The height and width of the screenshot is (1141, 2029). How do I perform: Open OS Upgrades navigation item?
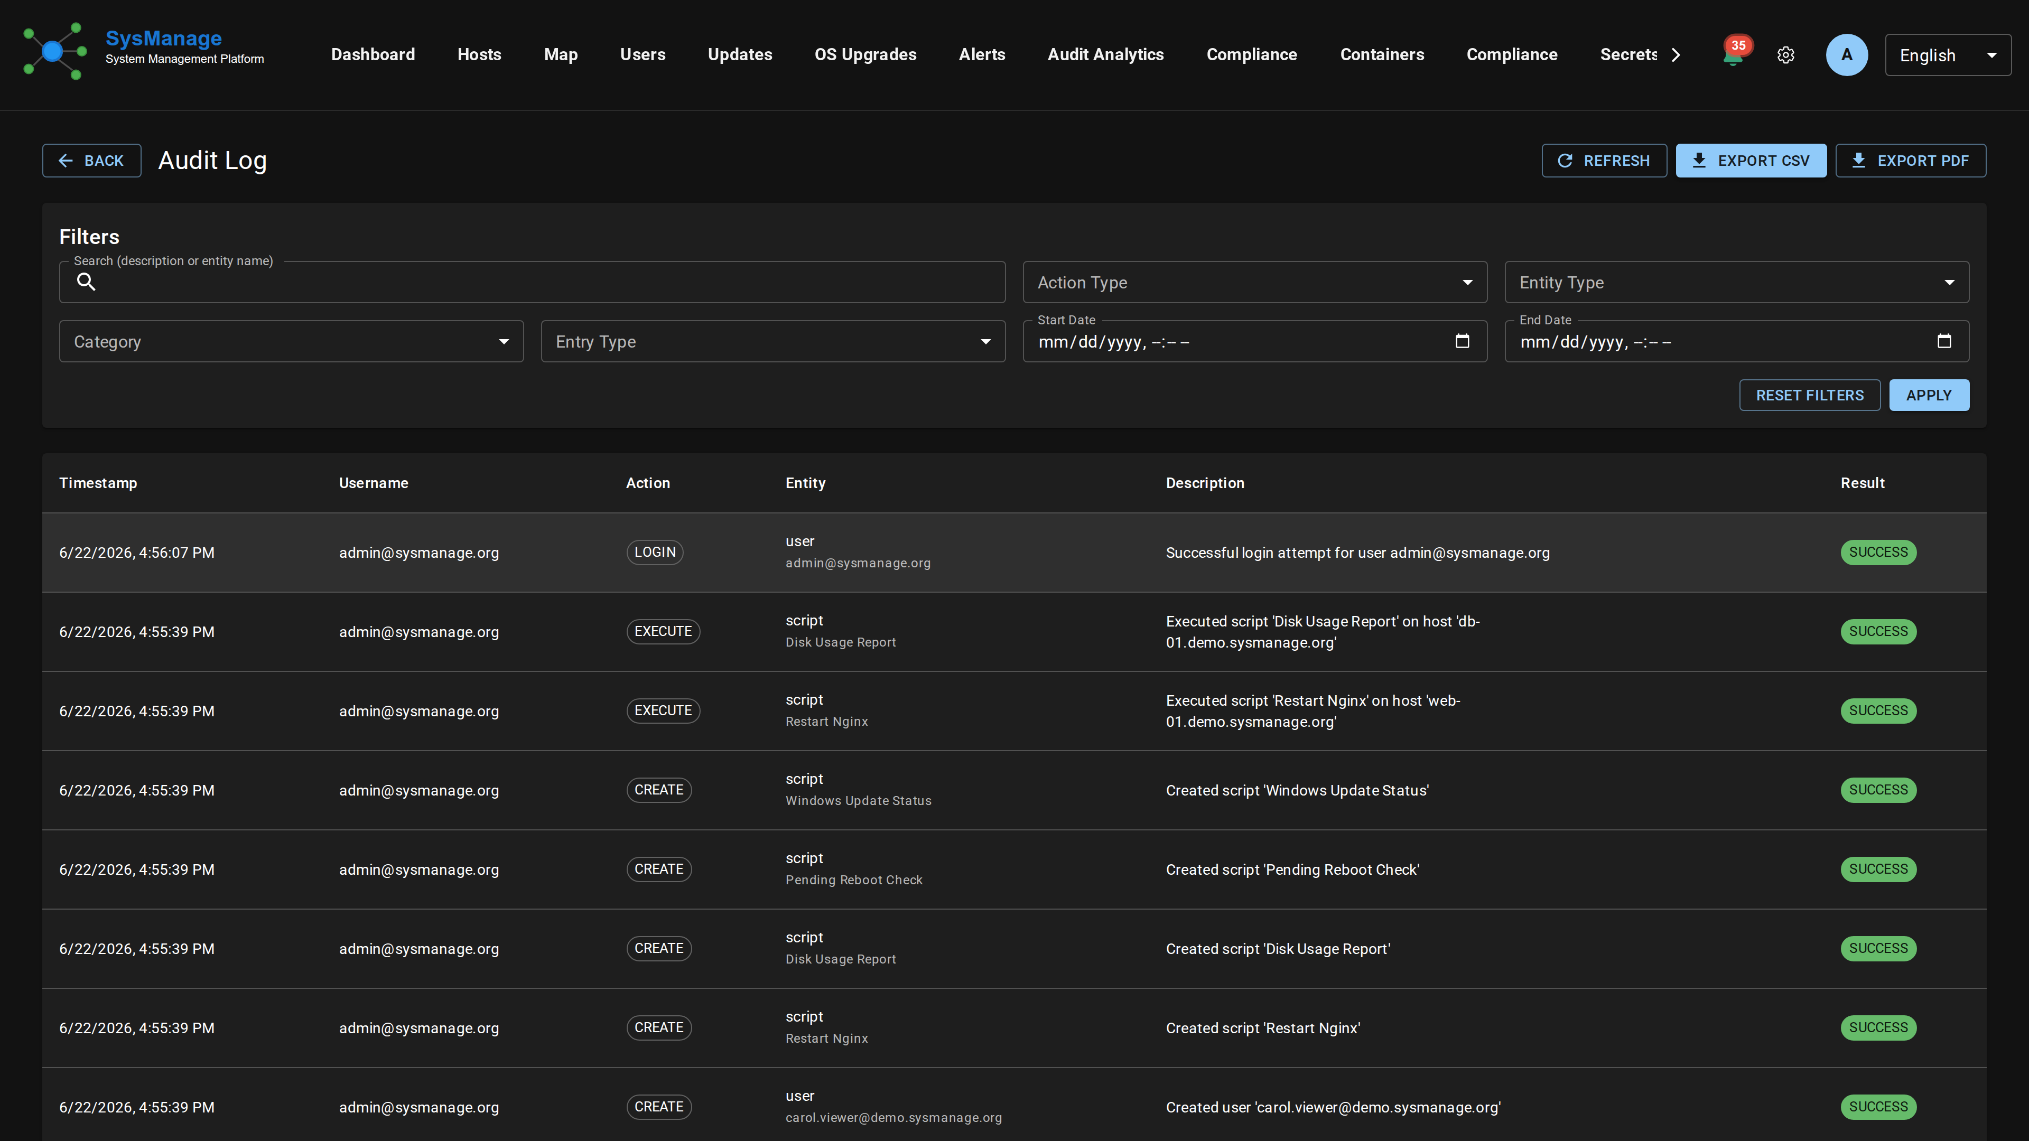click(865, 54)
